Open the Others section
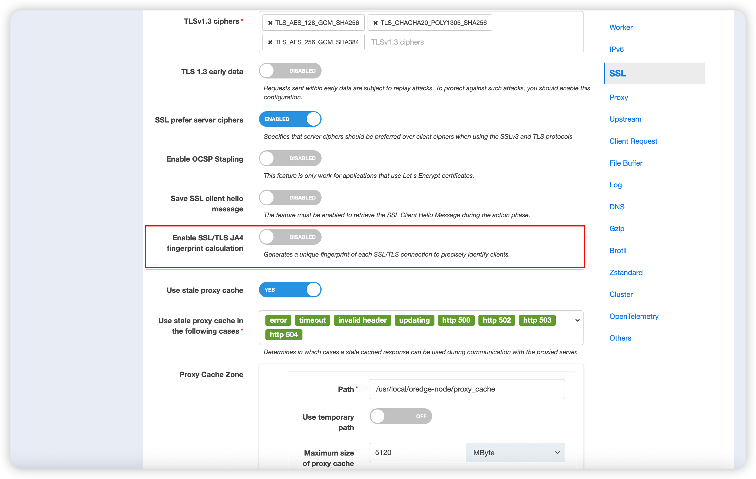 (x=620, y=338)
